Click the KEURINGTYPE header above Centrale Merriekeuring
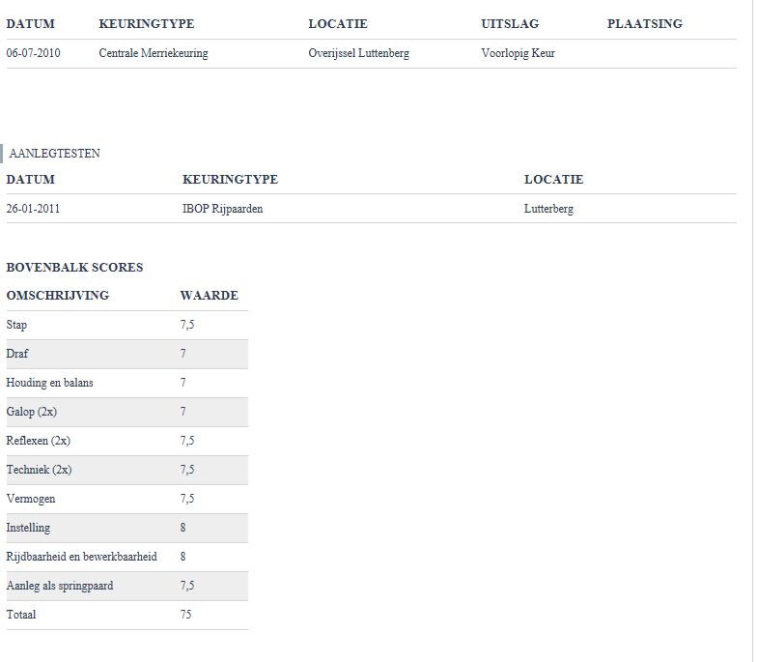Viewport: 757px width, 662px height. click(x=146, y=24)
